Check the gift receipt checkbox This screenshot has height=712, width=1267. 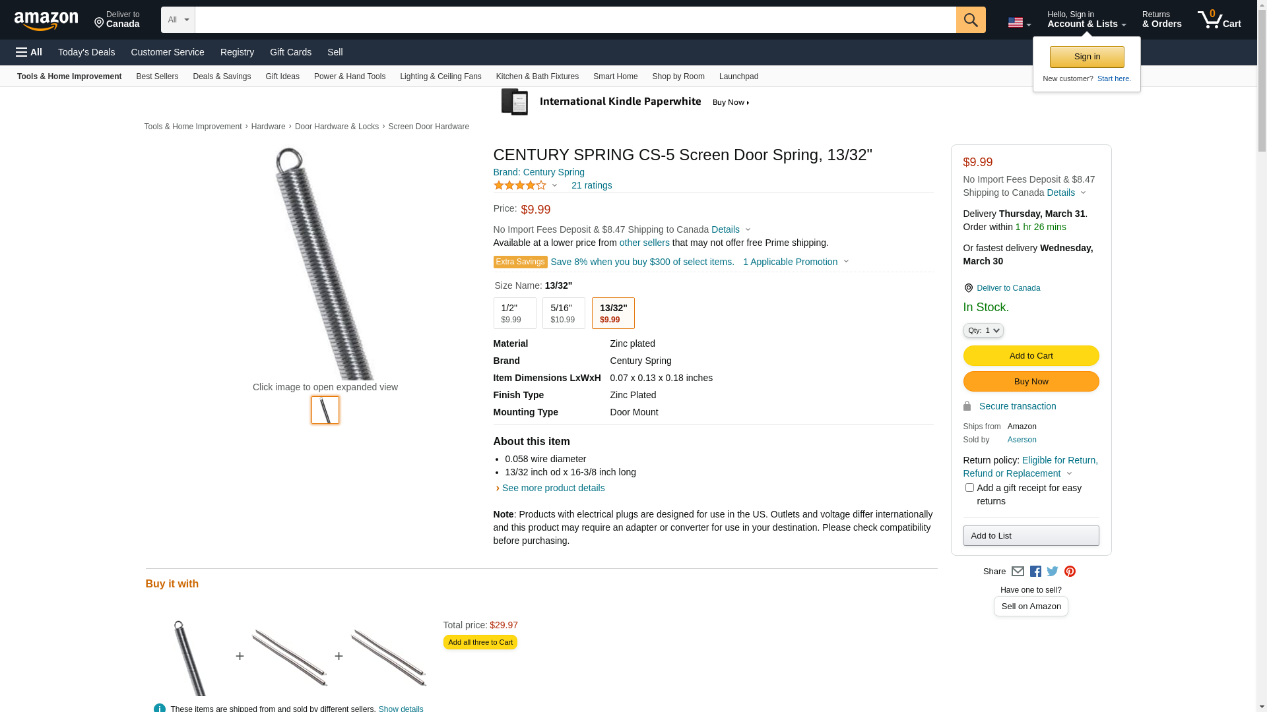coord(969,488)
